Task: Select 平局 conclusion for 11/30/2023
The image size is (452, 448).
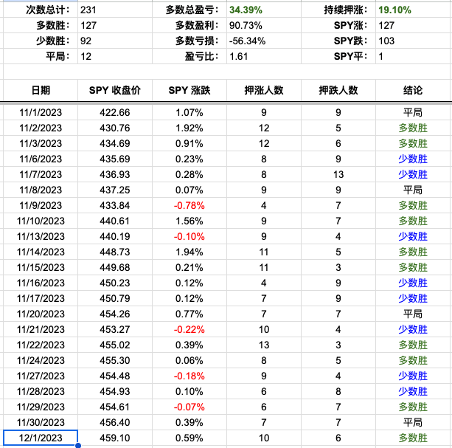Action: 413,422
